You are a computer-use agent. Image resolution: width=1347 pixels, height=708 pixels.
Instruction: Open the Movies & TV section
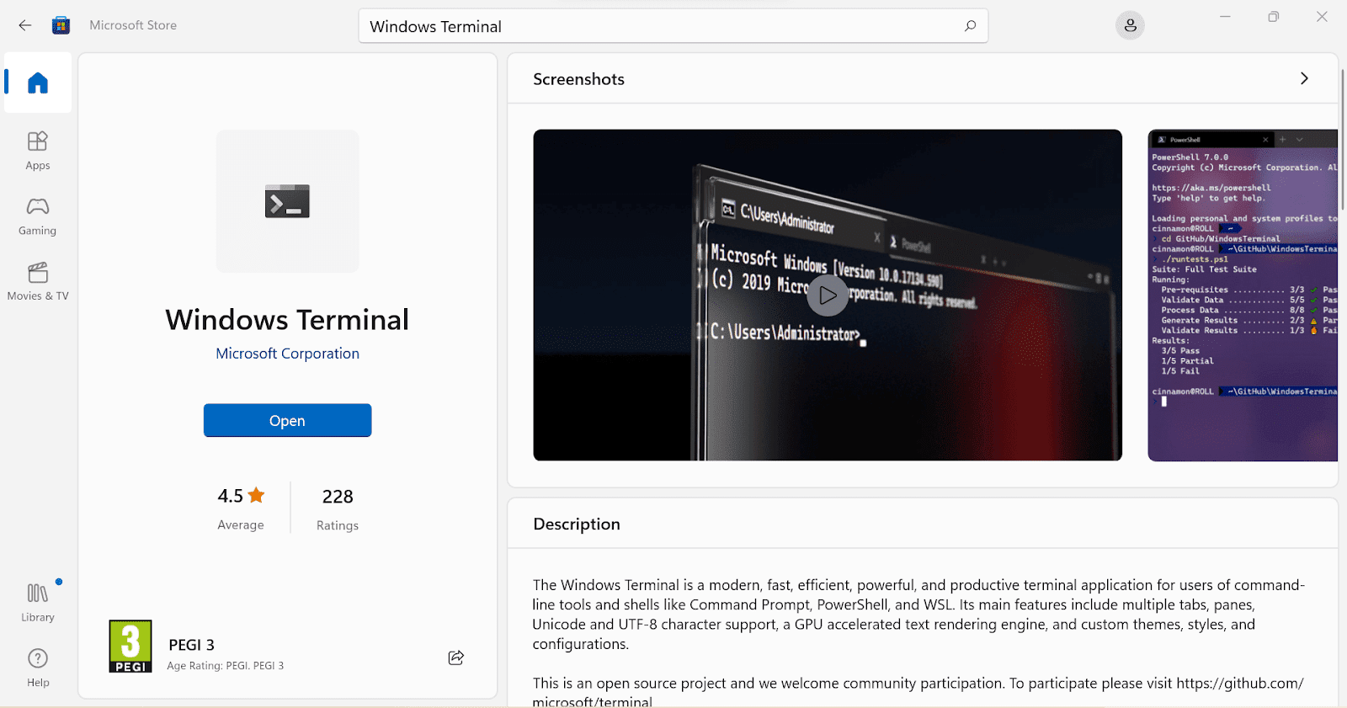[x=38, y=281]
